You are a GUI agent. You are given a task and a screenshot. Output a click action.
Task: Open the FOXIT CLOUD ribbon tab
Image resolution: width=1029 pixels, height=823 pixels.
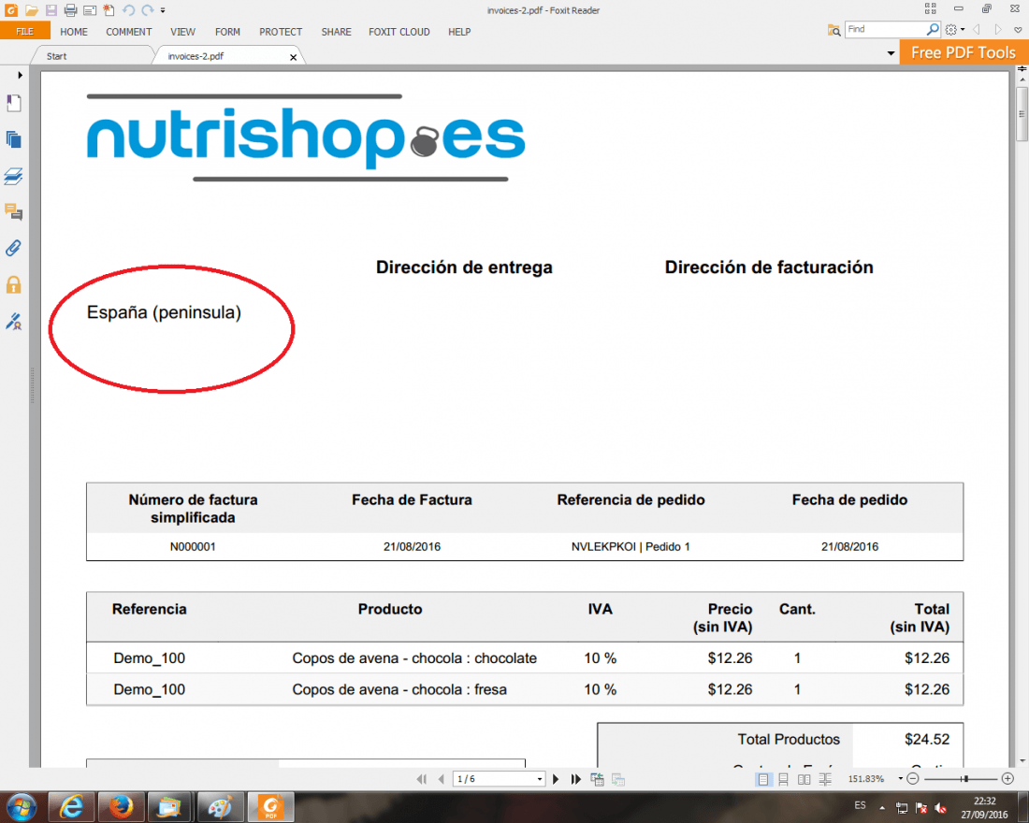[x=399, y=32]
